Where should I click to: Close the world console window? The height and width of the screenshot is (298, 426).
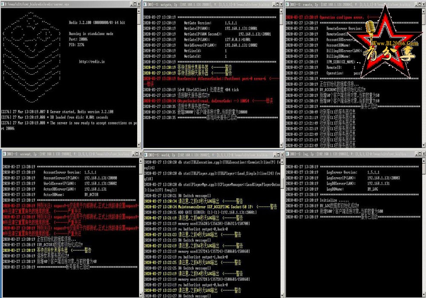(282, 155)
